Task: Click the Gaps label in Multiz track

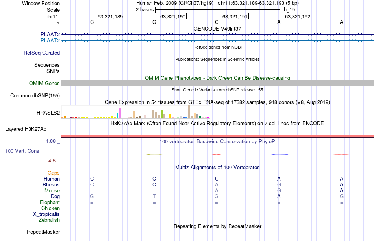Action: 54,173
